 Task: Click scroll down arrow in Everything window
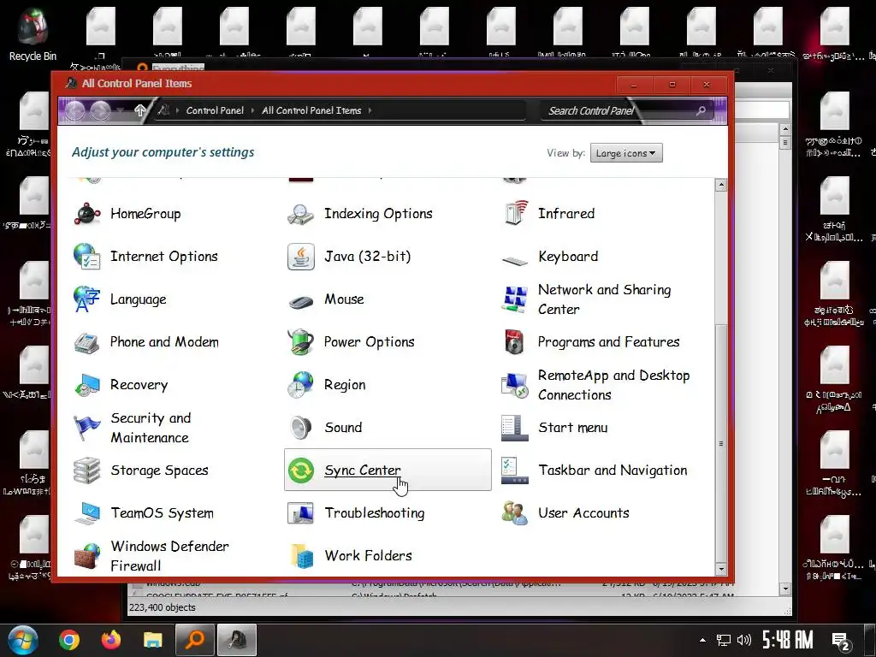[x=785, y=589]
